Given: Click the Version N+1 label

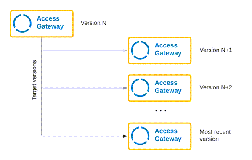Looking at the screenshot, I should click(x=216, y=50).
